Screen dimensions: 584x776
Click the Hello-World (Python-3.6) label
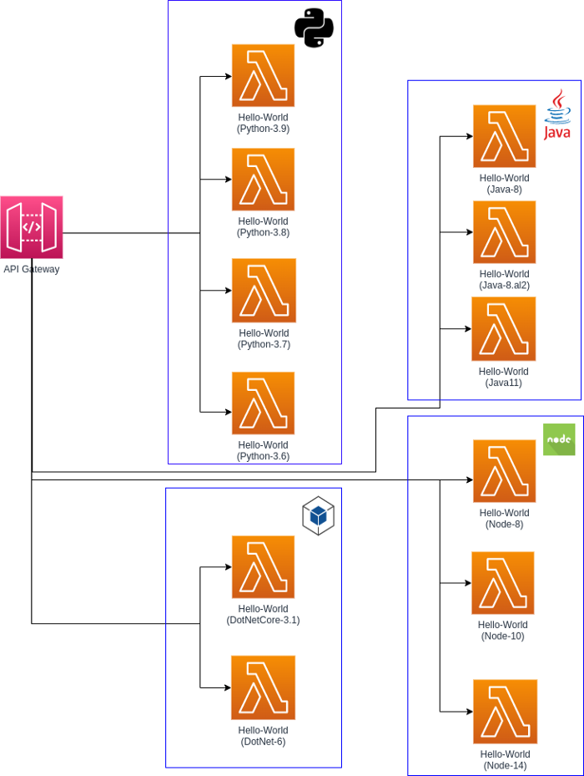[263, 451]
